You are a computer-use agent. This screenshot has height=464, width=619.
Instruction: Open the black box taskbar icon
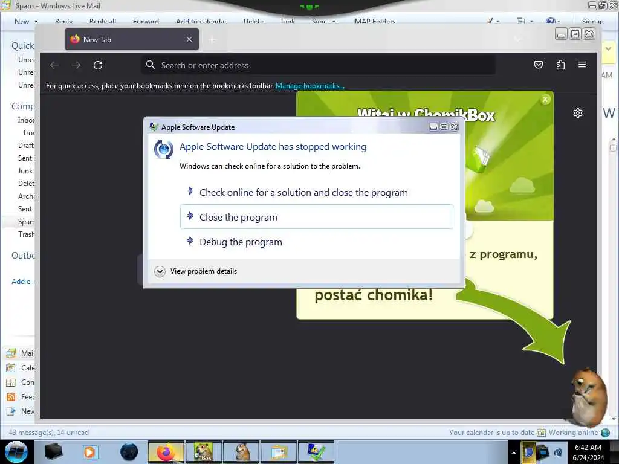[53, 452]
